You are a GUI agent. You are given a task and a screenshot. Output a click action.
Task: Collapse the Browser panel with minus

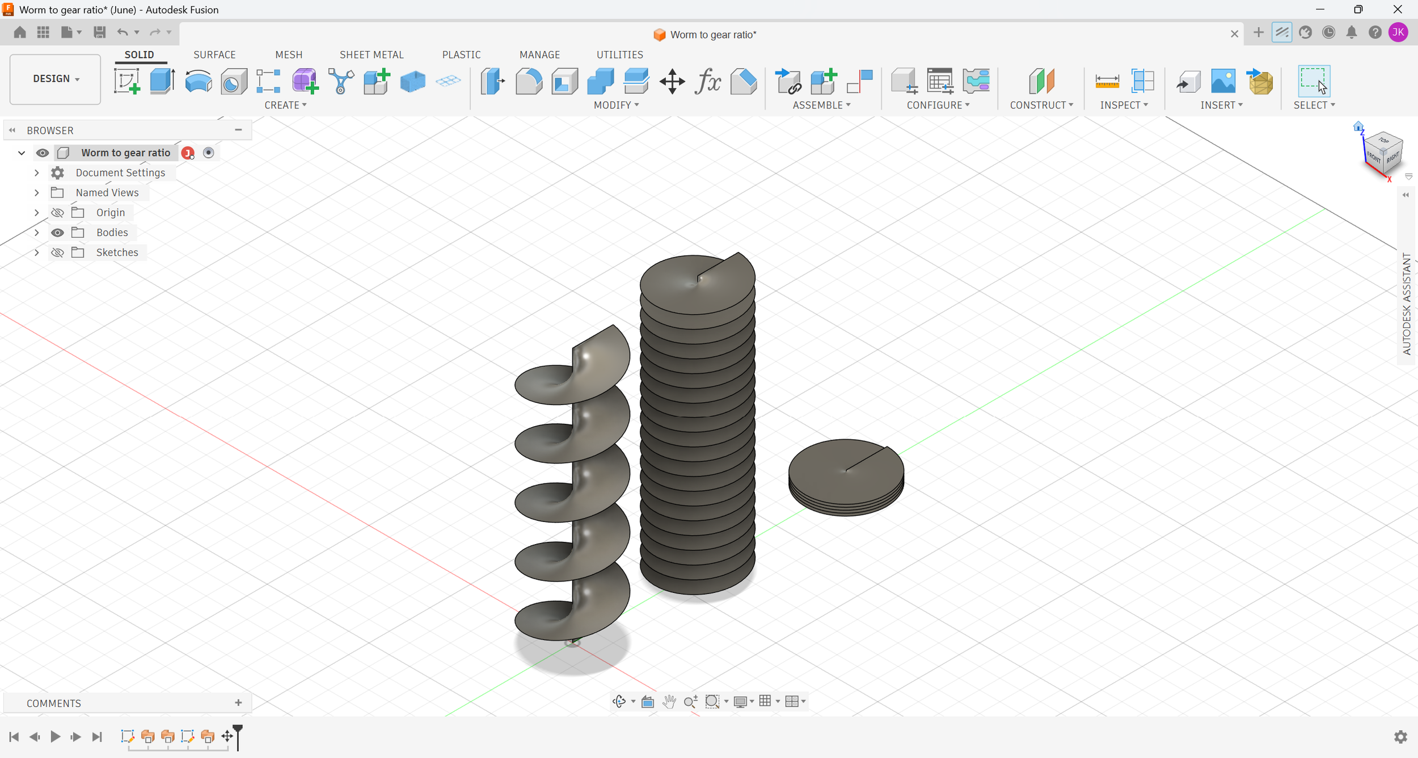[238, 130]
